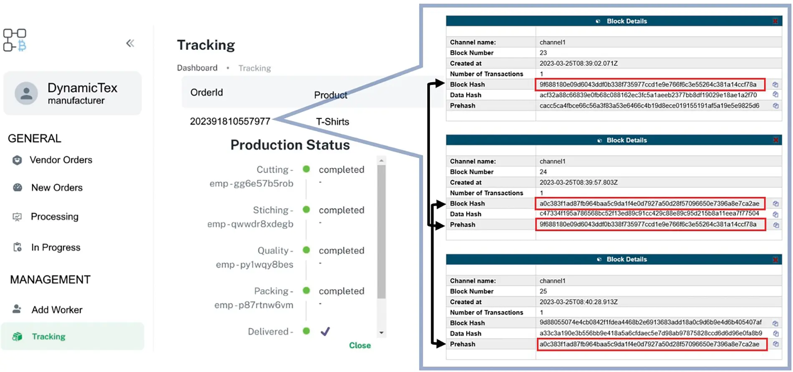This screenshot has height=372, width=793.
Task: Click the Processing screen icon
Action: (17, 217)
